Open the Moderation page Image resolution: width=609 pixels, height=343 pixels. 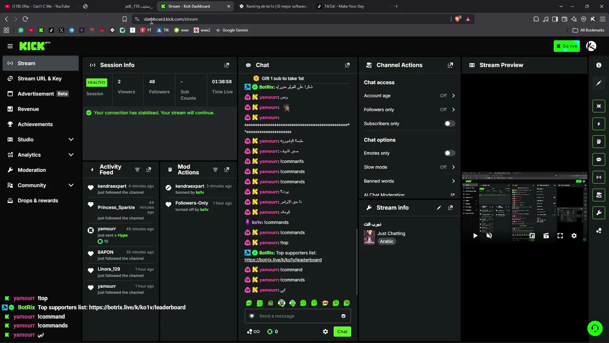[40, 170]
